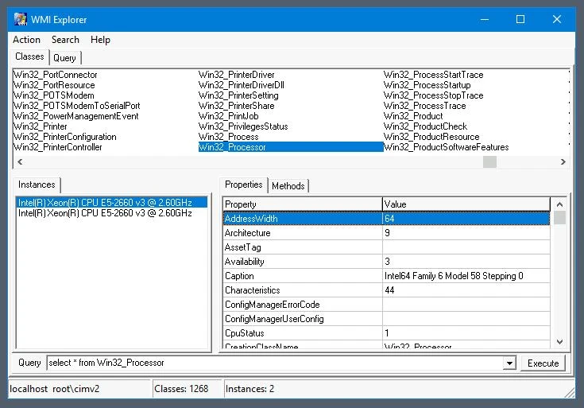
Task: Switch to the Query tab
Action: (65, 58)
